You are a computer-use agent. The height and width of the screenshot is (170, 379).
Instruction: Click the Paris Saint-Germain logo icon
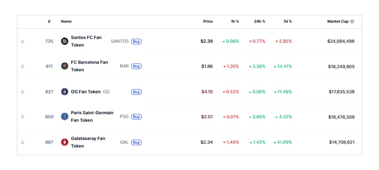click(x=64, y=117)
